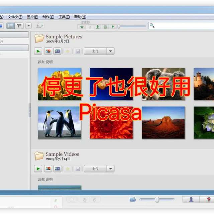The width and height of the screenshot is (214, 214).
Task: Click the Google+ share toolbar icon
Action: (39, 26)
